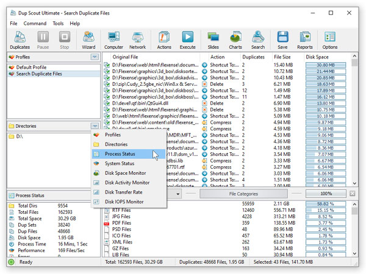Click the 30.80 MB disk space bar

pos(326,65)
